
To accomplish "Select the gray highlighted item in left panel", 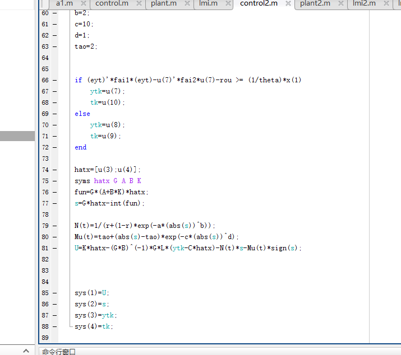I will tap(17, 136).
